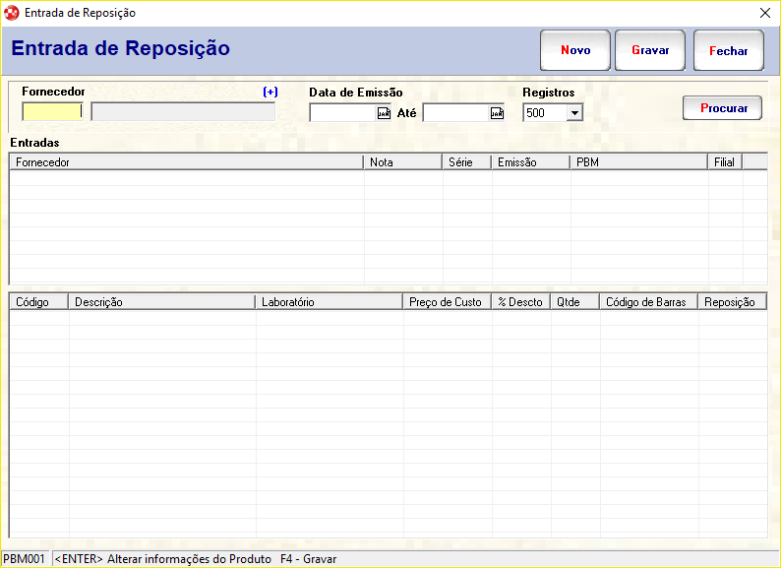The image size is (781, 568).
Task: Click the Emissão column header
Action: click(531, 162)
